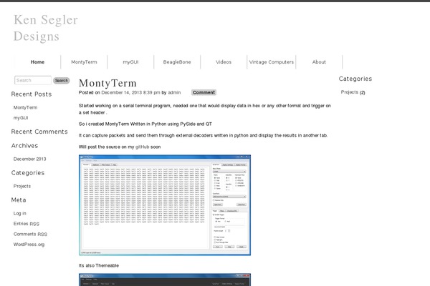Open the Videos menu item
This screenshot has height=286, width=430.
pyautogui.click(x=224, y=62)
